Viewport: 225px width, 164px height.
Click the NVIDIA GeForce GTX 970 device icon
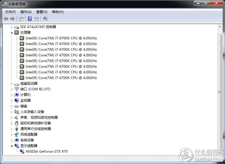pyautogui.click(x=22, y=152)
